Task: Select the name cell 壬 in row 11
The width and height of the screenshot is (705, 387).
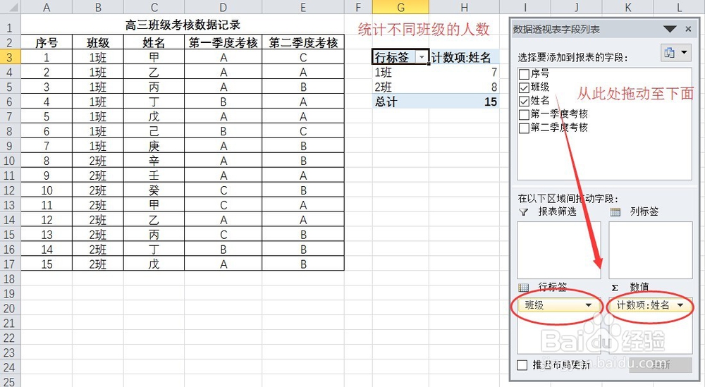Action: 154,176
